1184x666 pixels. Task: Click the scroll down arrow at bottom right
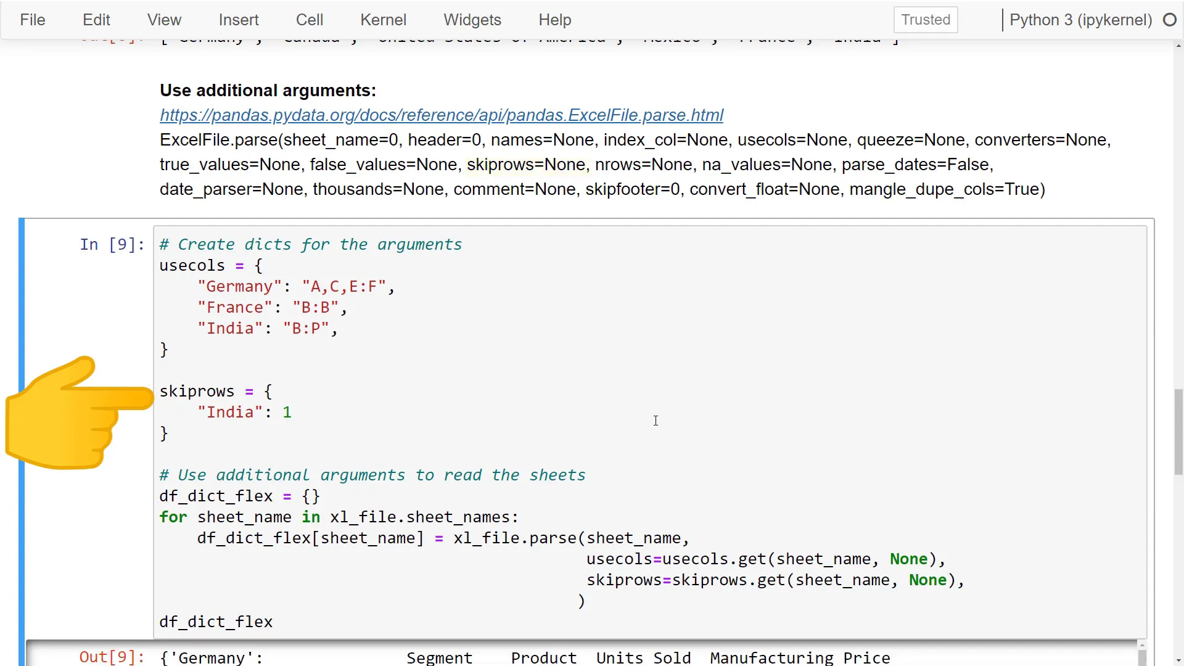pos(1178,660)
